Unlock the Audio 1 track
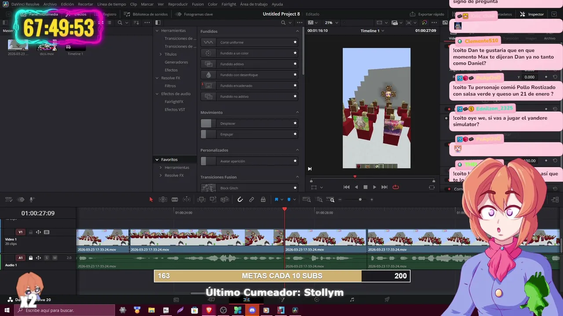The width and height of the screenshot is (563, 316). click(30, 258)
